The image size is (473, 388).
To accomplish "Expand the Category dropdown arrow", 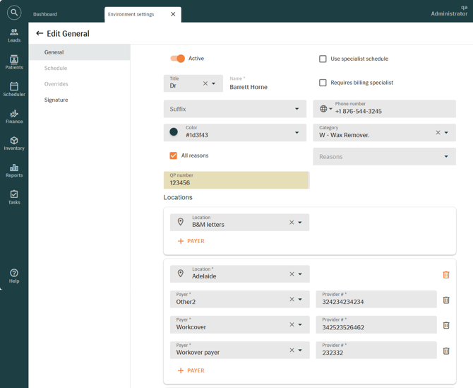I will tap(446, 133).
